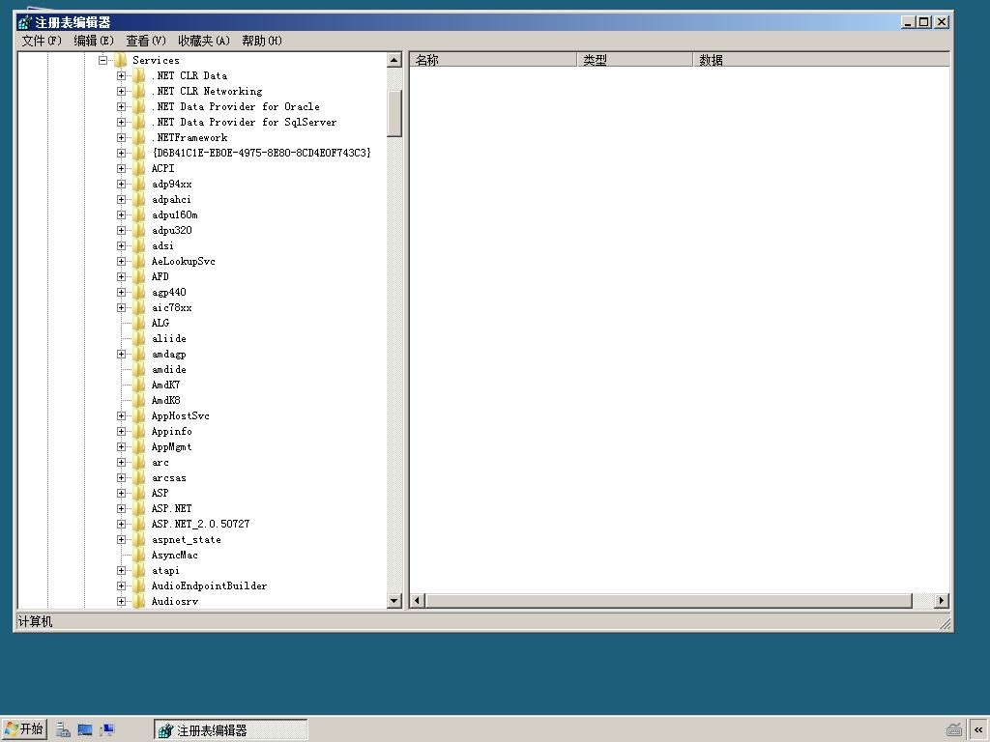
Task: Click the Registry Editor title bar icon
Action: pos(24,23)
